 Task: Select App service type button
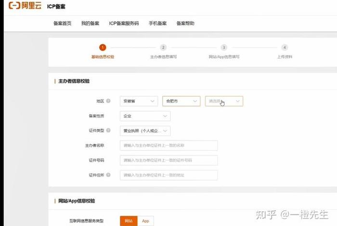tap(145, 221)
